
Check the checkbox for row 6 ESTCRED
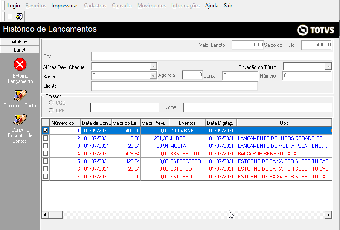pos(46,169)
